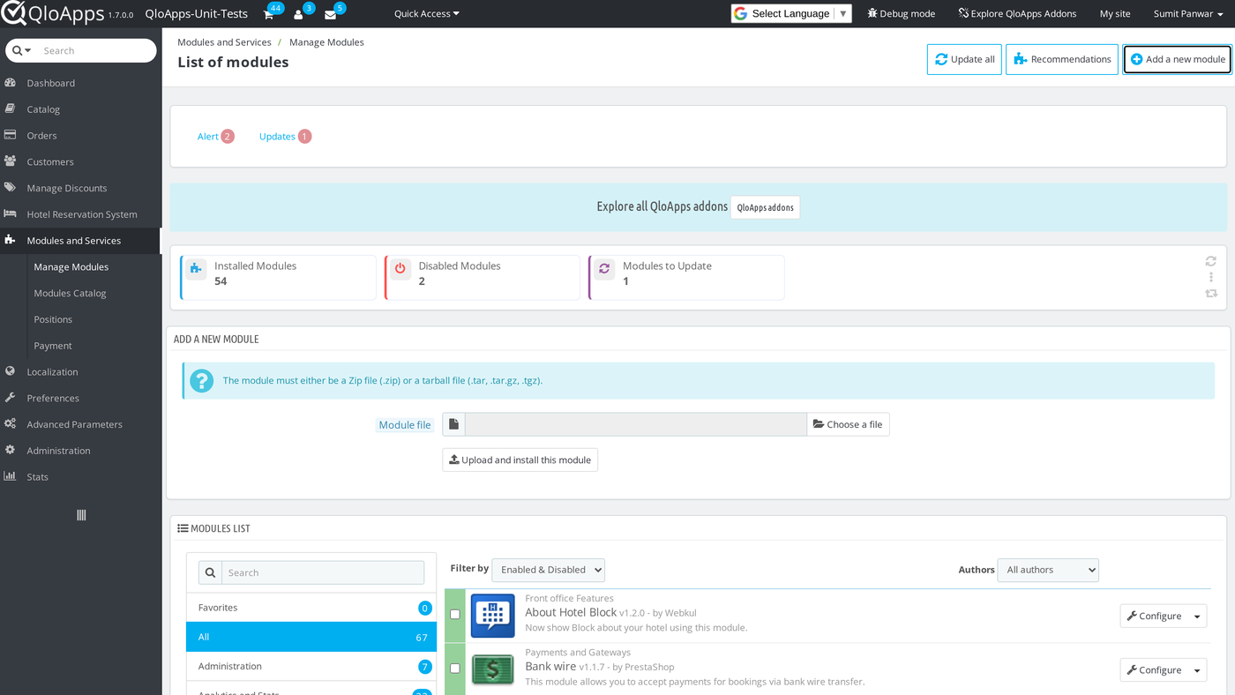The image size is (1235, 695).
Task: Open Positions submenu item
Action: point(53,319)
